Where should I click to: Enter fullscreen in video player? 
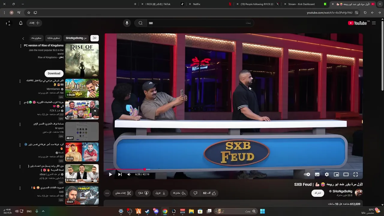tap(355, 174)
